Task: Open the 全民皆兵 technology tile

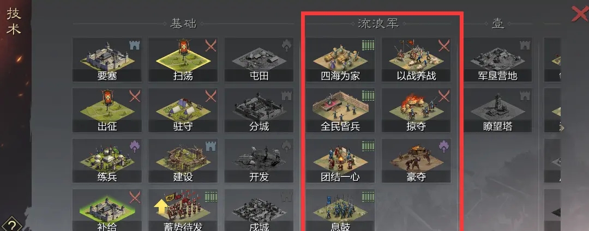Action: tap(340, 110)
